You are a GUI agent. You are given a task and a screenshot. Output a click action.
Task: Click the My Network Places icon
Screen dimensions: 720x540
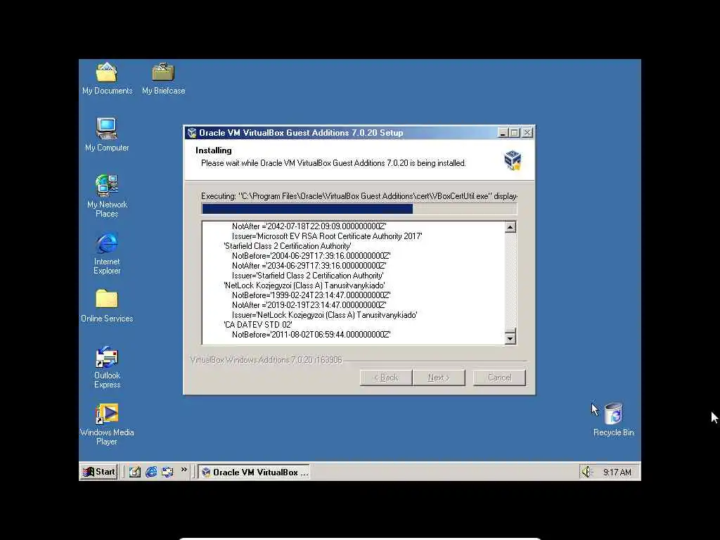click(x=107, y=196)
